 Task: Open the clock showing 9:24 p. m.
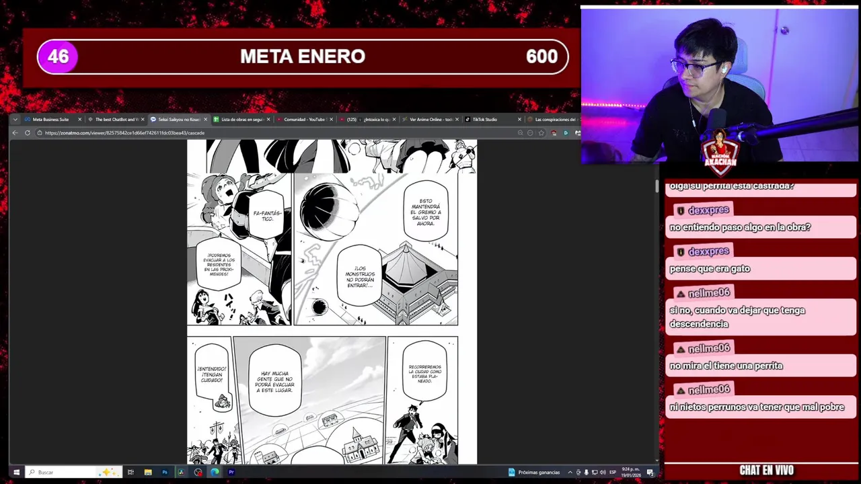tap(631, 472)
